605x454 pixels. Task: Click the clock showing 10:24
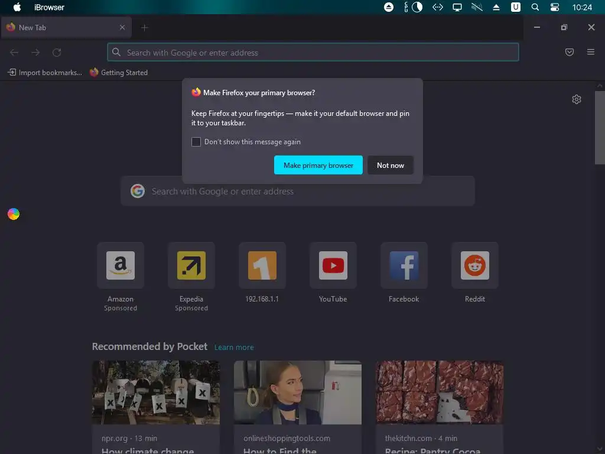click(x=582, y=7)
